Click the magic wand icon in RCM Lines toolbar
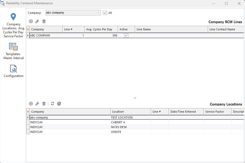 [x=37, y=21]
